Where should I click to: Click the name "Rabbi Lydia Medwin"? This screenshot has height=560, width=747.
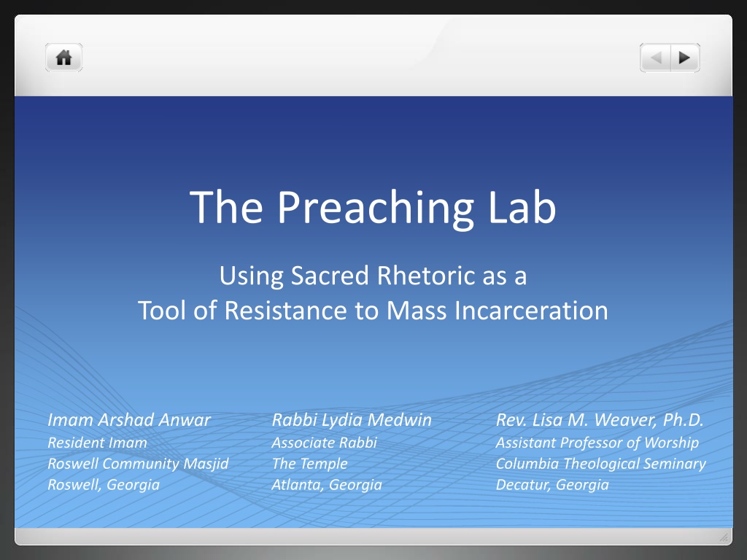pyautogui.click(x=352, y=420)
